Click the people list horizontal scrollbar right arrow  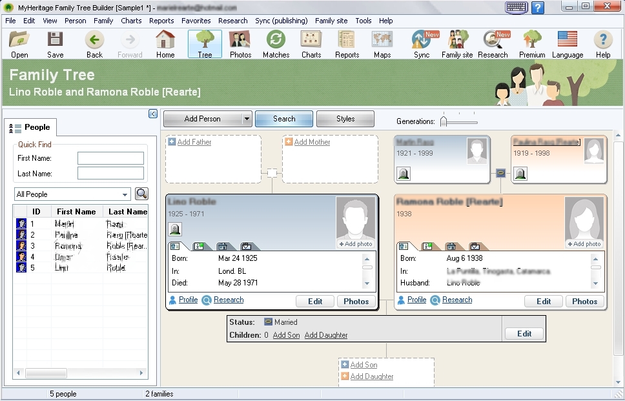(141, 373)
